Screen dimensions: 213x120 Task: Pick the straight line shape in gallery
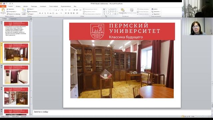click(106, 9)
